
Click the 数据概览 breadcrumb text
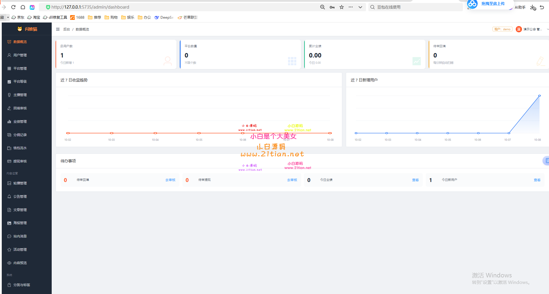pos(82,29)
